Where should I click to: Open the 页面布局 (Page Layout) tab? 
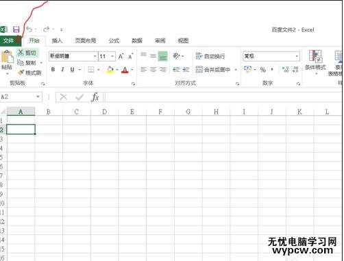(86, 40)
